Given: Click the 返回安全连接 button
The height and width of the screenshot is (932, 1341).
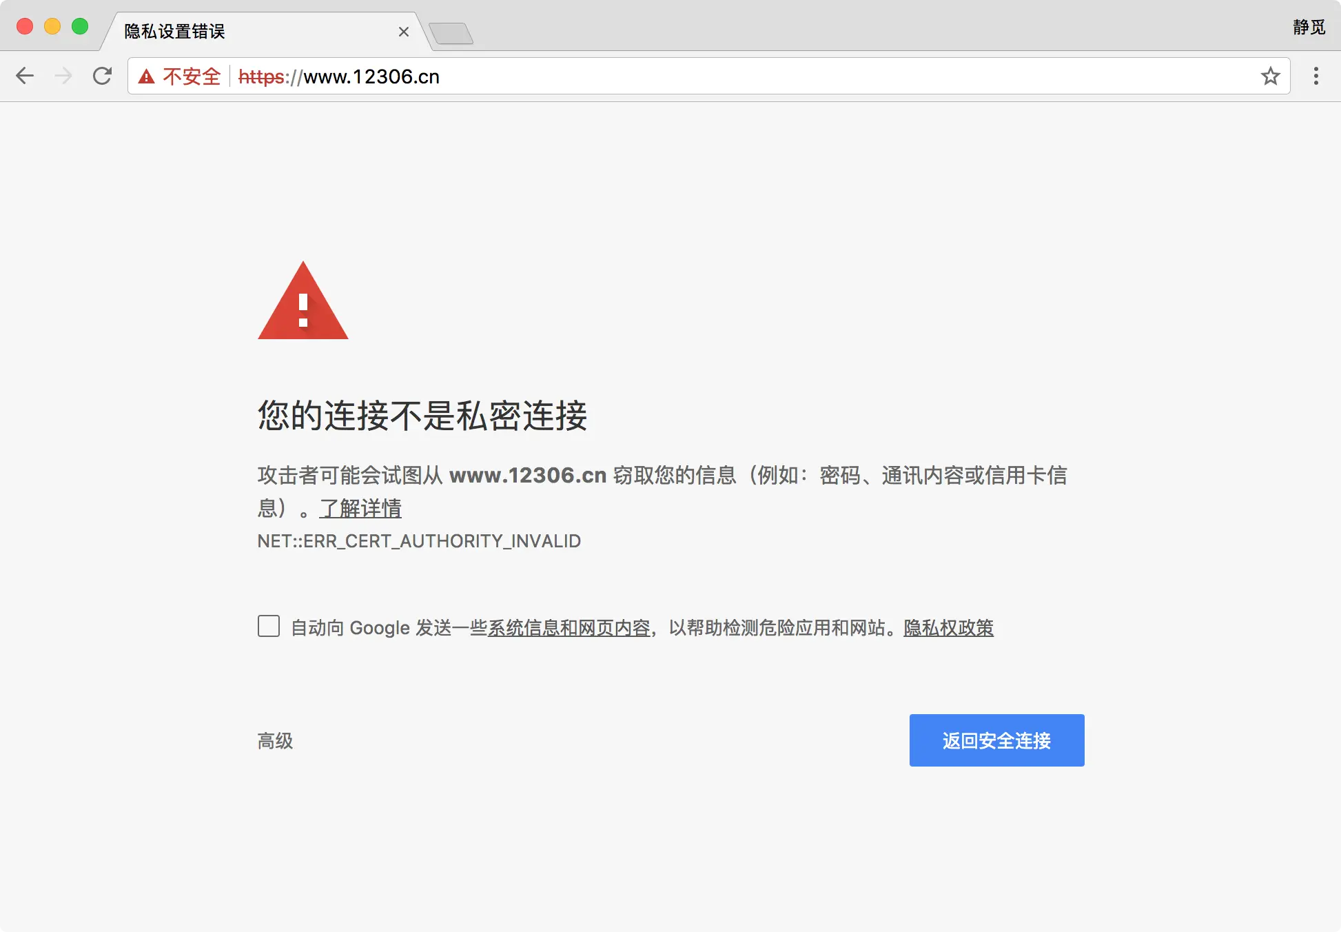Looking at the screenshot, I should pos(996,740).
